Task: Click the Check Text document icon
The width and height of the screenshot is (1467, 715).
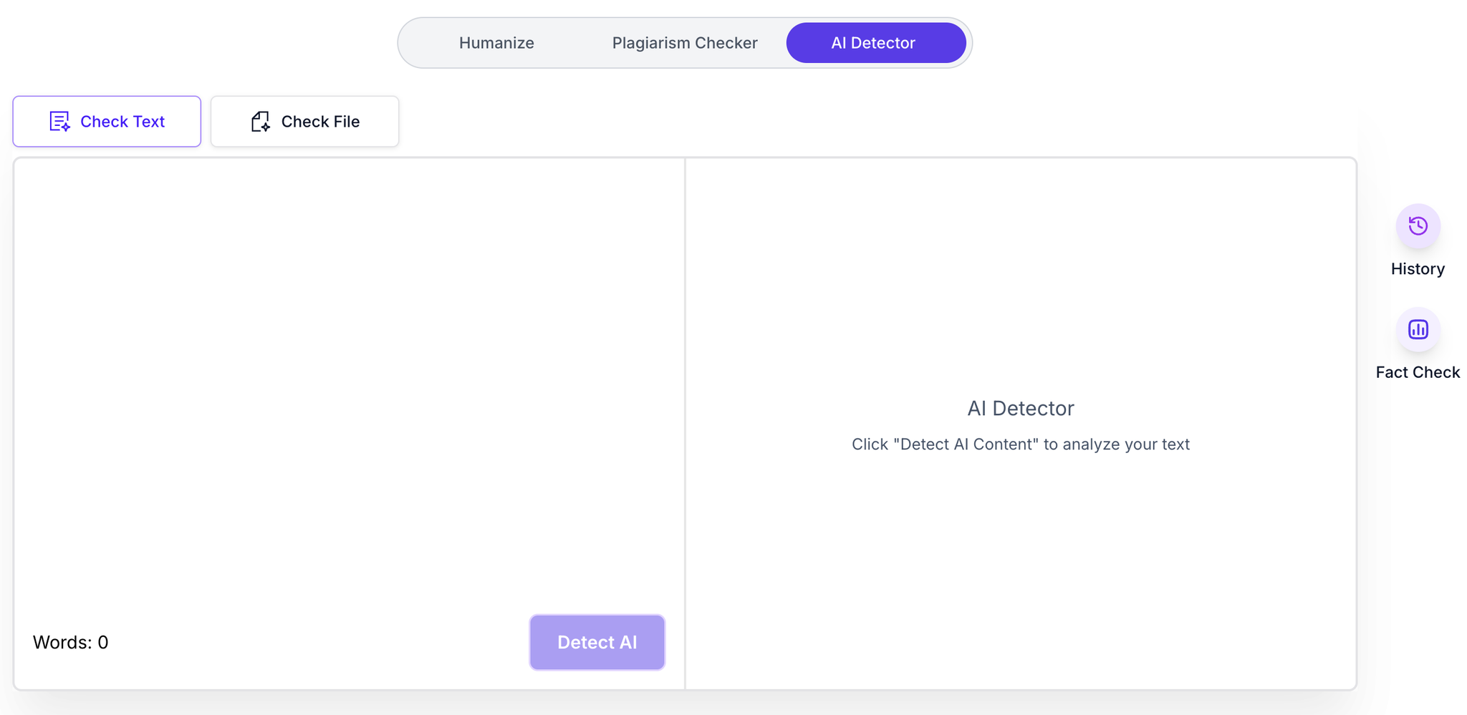Action: 59,122
